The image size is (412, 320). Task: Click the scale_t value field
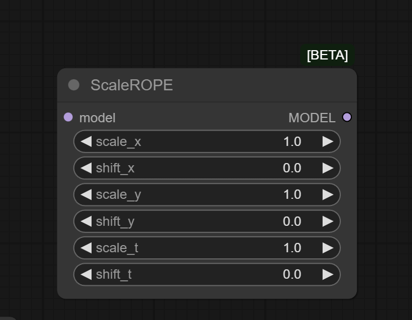coord(292,248)
